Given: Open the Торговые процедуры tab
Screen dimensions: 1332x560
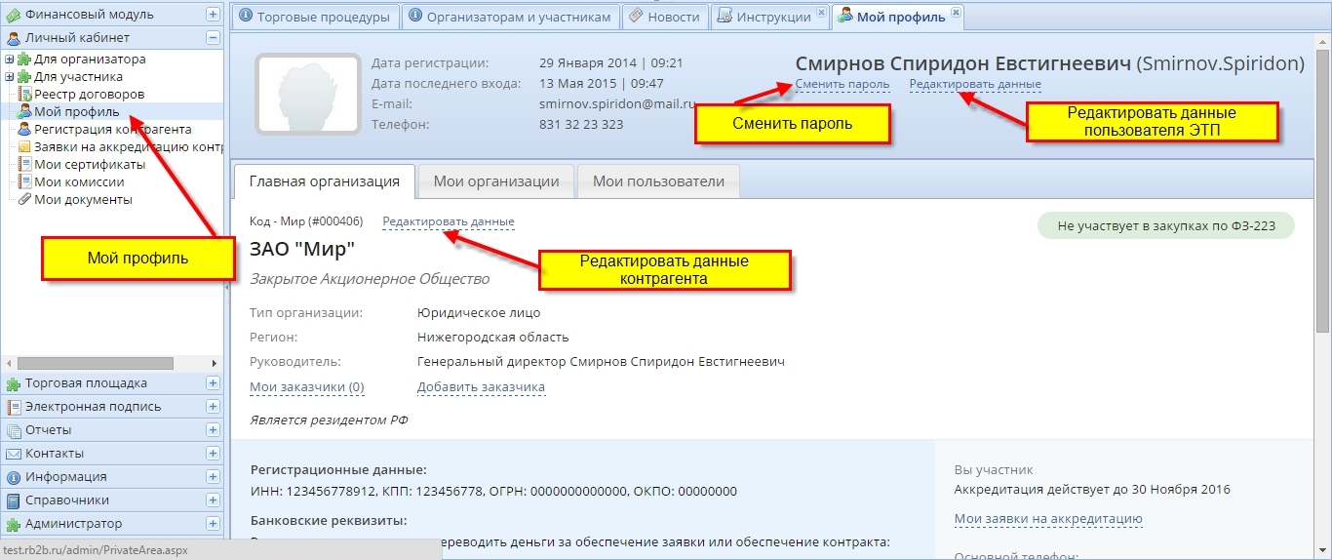Looking at the screenshot, I should [x=303, y=17].
